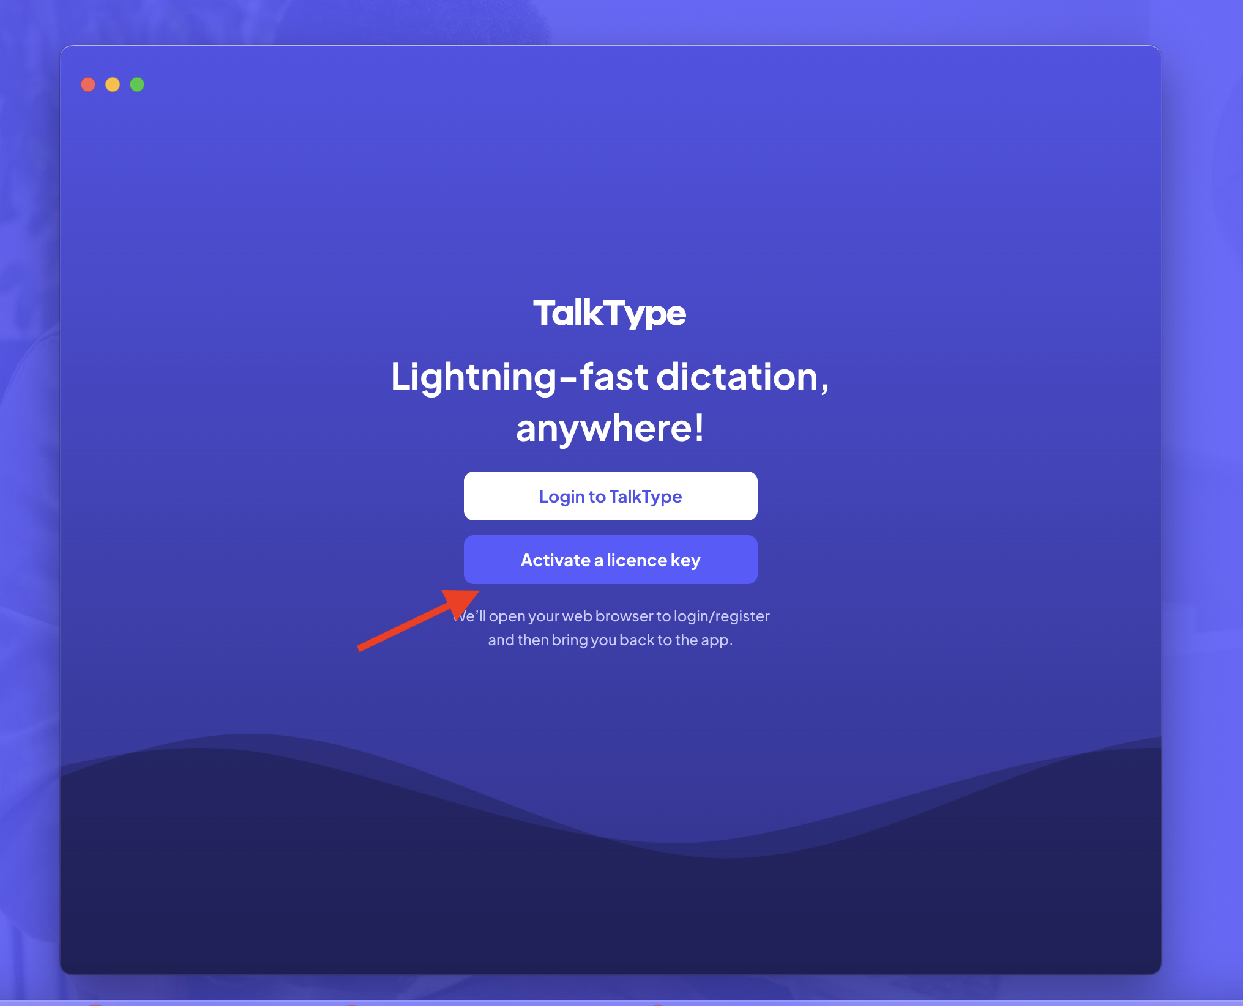Click the TalkType logo heading
Screen dimensions: 1243x1006
610,314
